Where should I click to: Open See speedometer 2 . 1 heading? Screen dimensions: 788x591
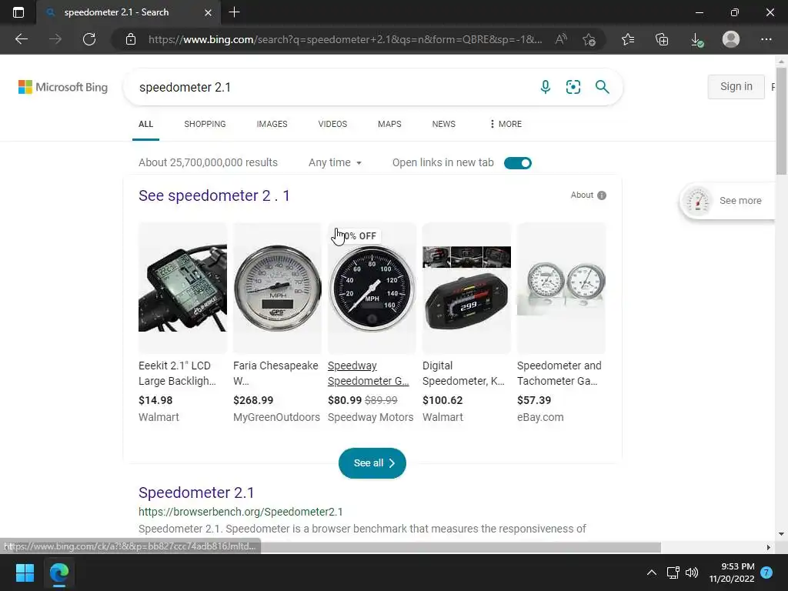214,195
